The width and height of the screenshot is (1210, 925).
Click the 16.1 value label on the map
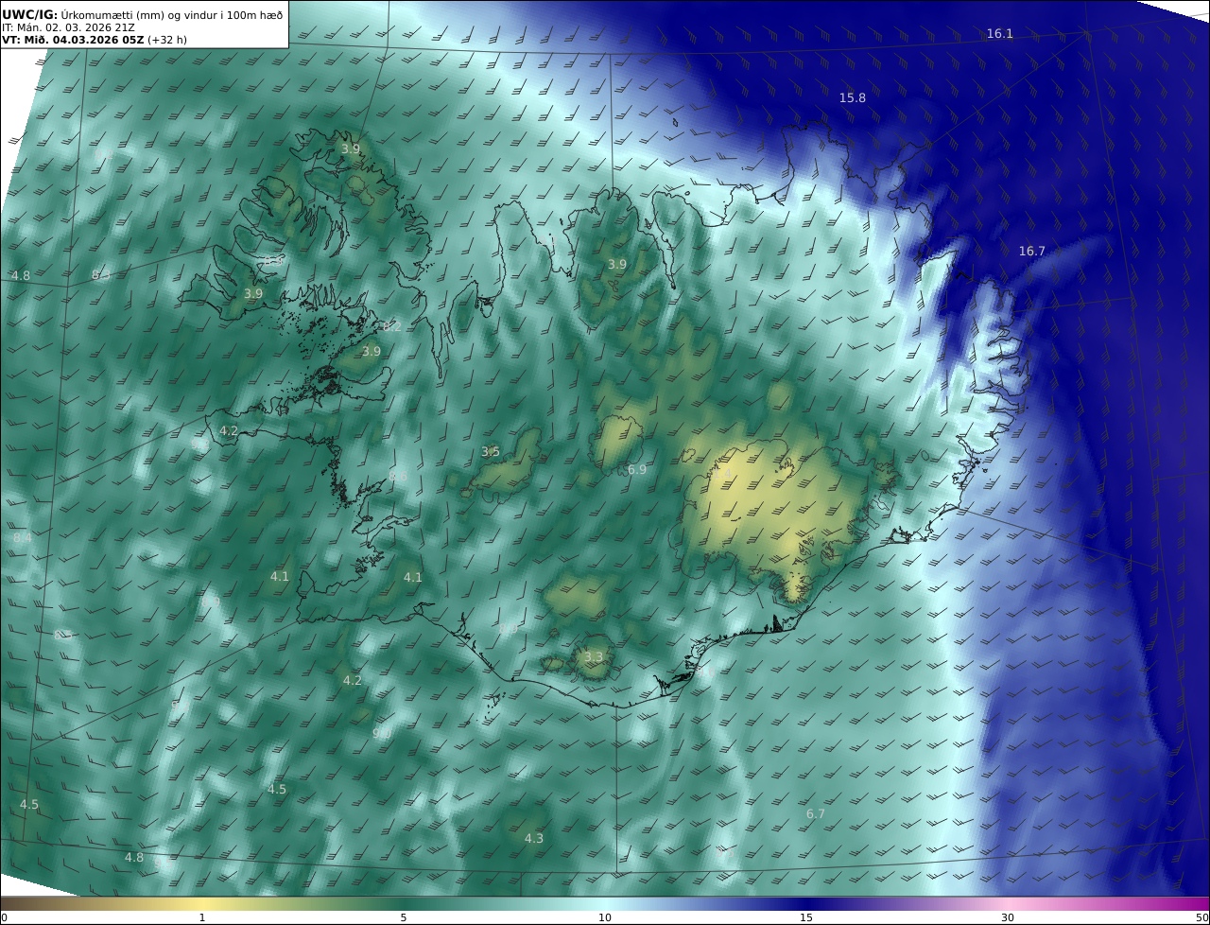[1000, 34]
